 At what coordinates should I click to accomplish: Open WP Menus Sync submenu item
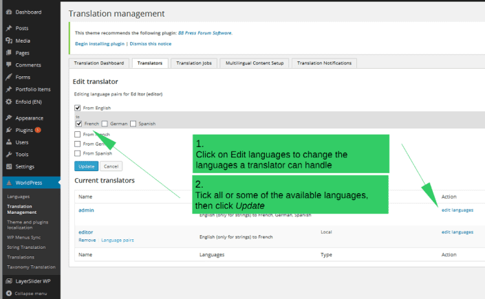[x=24, y=237]
